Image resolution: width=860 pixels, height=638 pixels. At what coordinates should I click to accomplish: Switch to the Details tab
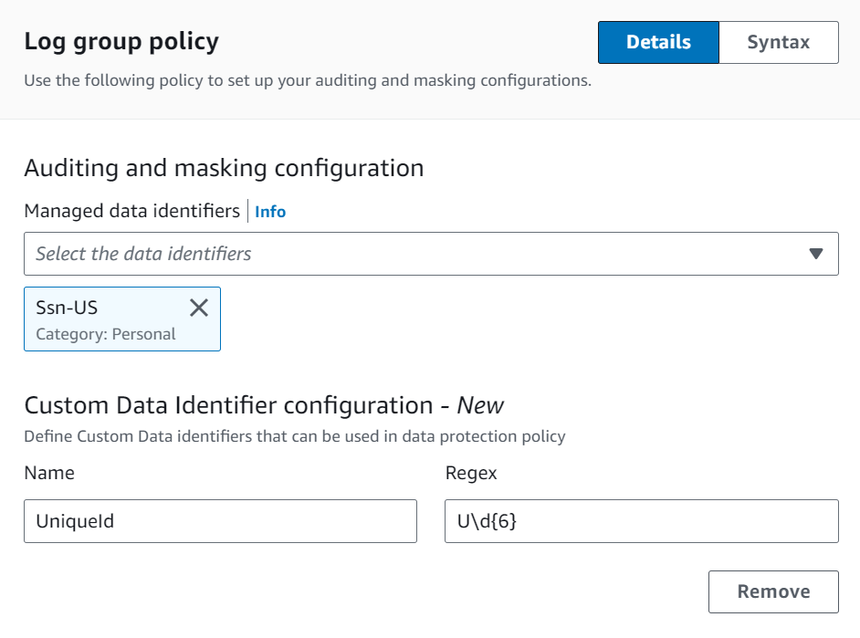pyautogui.click(x=658, y=42)
